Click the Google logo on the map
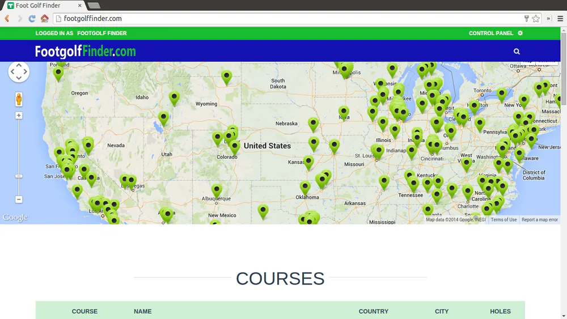 [15, 217]
